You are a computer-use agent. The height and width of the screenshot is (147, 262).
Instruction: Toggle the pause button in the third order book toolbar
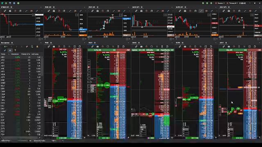pos(113,47)
